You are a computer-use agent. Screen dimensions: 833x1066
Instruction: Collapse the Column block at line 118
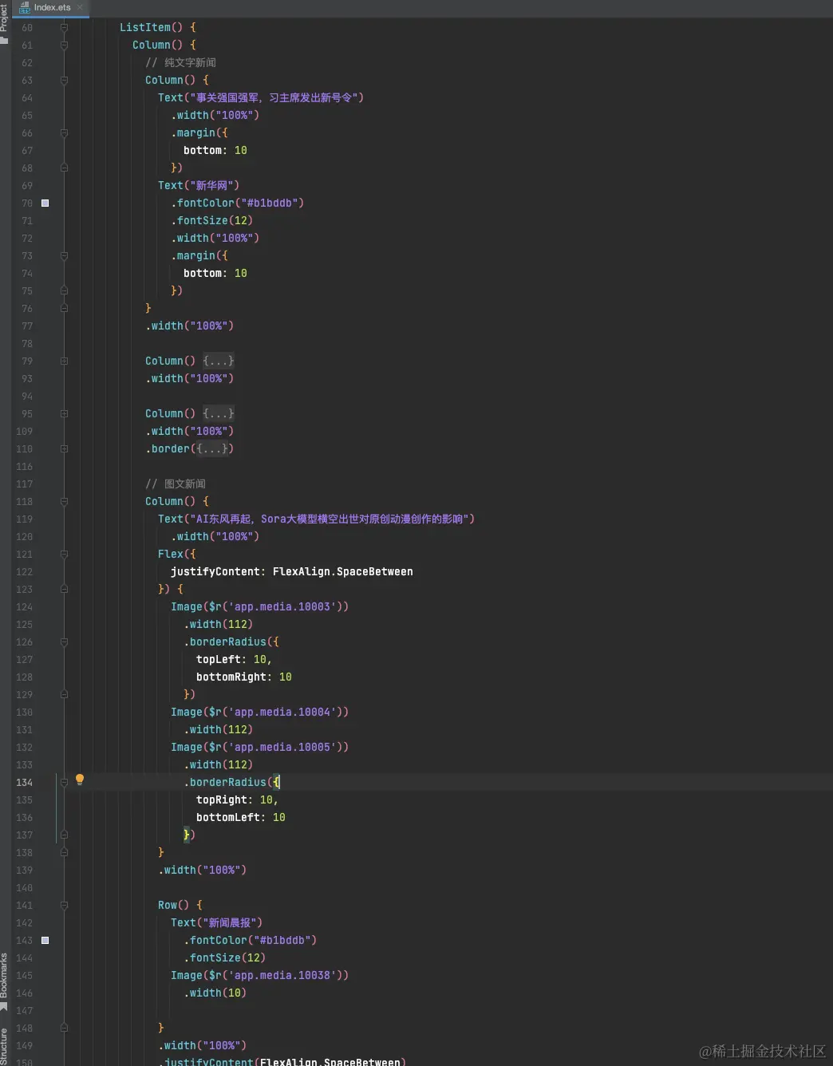coord(64,501)
